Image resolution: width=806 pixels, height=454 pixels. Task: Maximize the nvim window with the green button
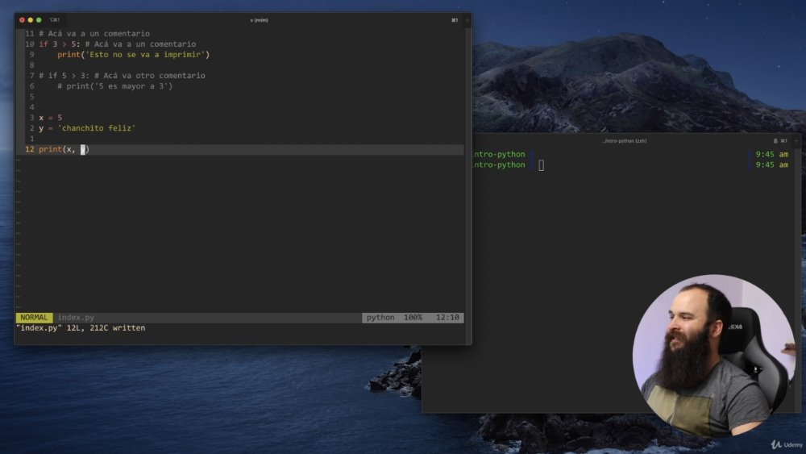(39, 20)
